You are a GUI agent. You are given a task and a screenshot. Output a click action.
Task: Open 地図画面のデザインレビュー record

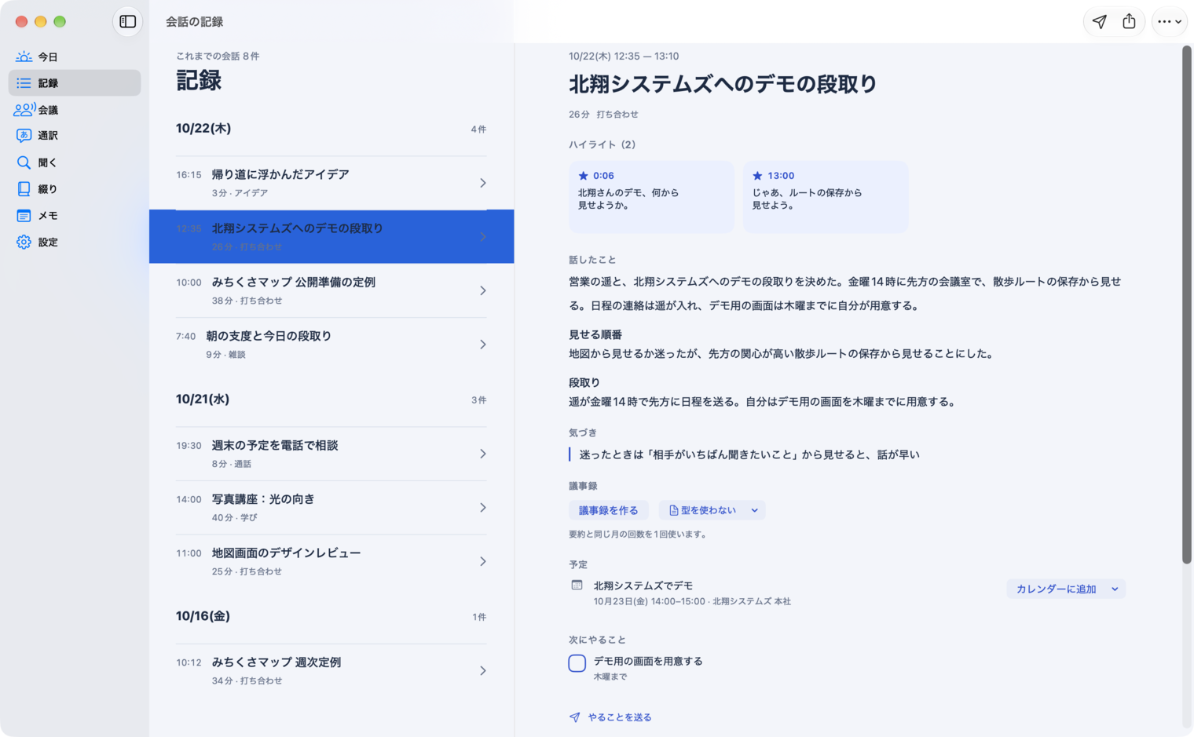[331, 561]
